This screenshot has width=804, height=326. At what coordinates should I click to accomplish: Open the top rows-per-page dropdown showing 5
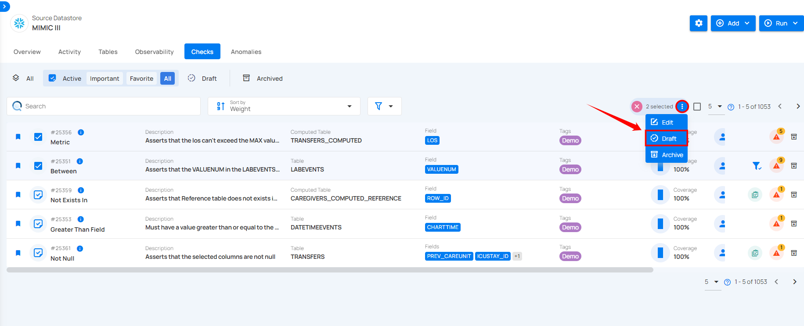point(715,107)
